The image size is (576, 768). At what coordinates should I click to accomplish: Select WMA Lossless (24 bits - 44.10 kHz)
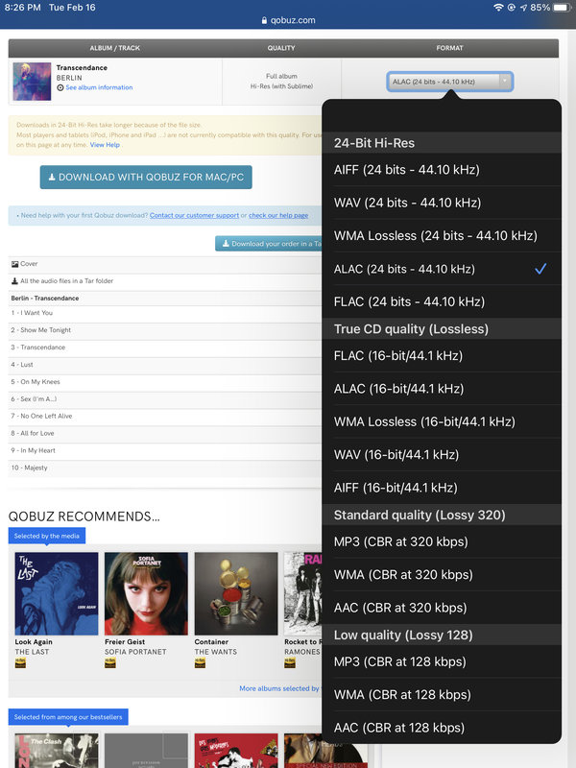click(x=442, y=235)
